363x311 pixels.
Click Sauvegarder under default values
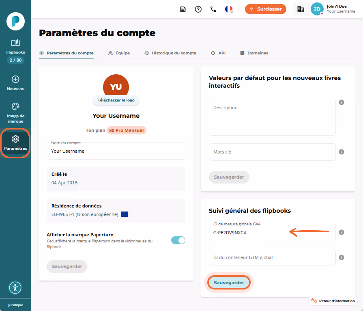coord(229,177)
